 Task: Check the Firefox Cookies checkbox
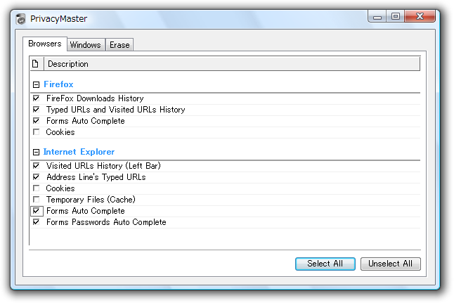click(36, 132)
